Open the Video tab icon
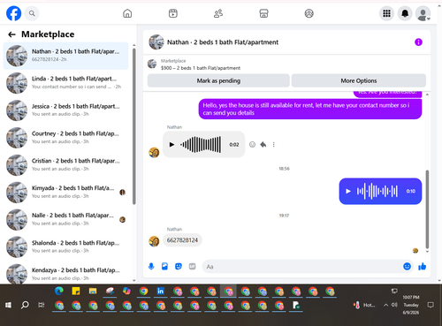Image resolution: width=442 pixels, height=326 pixels. point(173,13)
